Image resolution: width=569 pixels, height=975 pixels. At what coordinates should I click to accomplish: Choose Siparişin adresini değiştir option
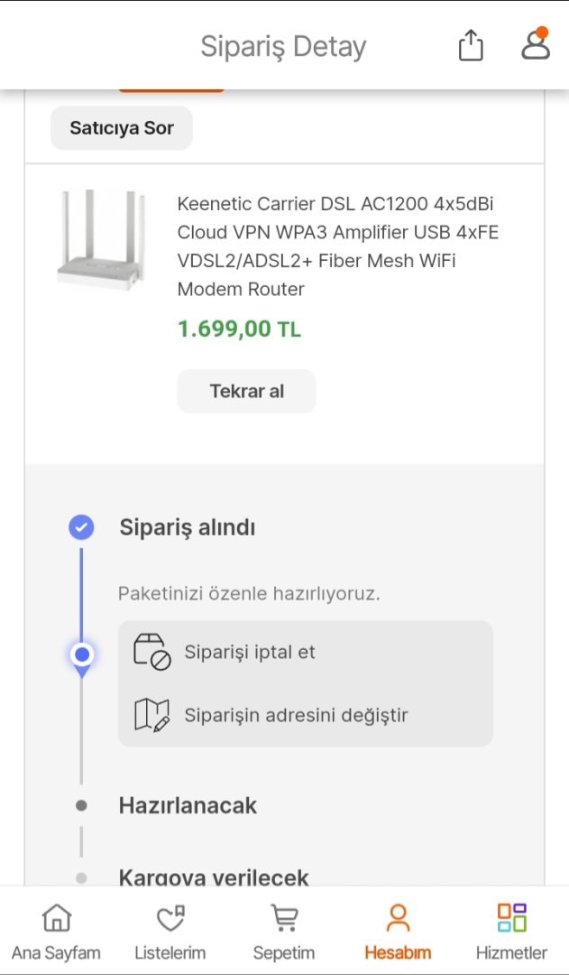tap(296, 715)
